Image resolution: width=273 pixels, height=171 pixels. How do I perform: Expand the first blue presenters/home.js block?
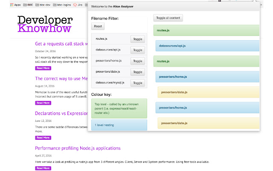coord(208,77)
